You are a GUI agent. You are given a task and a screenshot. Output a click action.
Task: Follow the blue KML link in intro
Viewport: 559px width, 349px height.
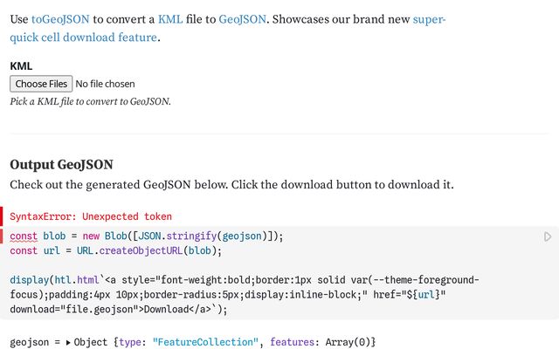[170, 19]
